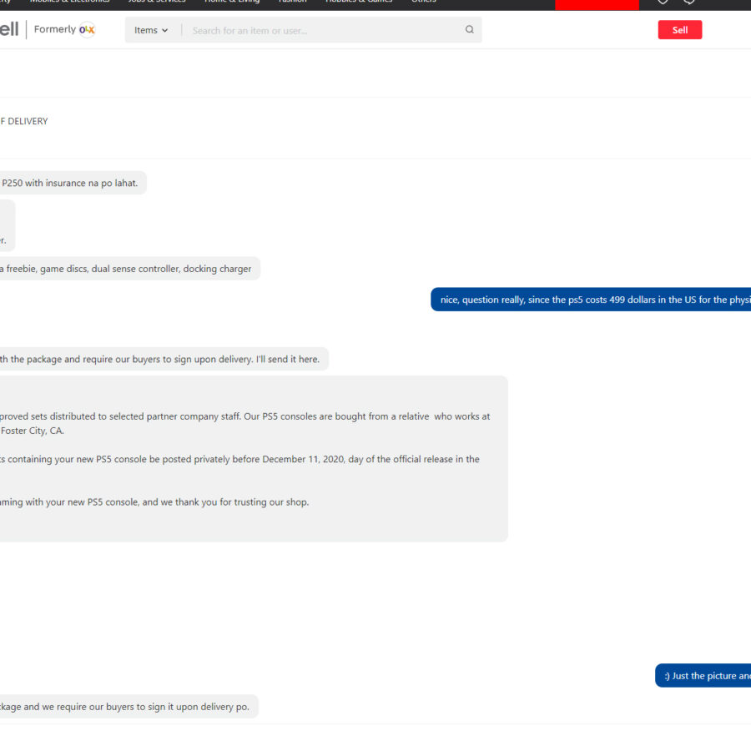Open the Items search category dropdown
Viewport: 751px width, 751px height.
(151, 30)
